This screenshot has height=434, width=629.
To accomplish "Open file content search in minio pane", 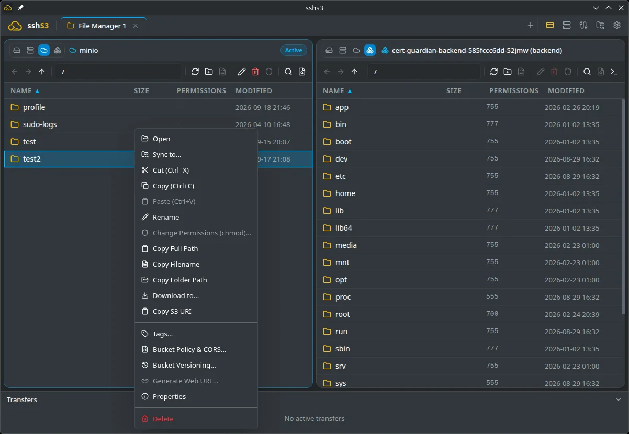I will [x=302, y=72].
